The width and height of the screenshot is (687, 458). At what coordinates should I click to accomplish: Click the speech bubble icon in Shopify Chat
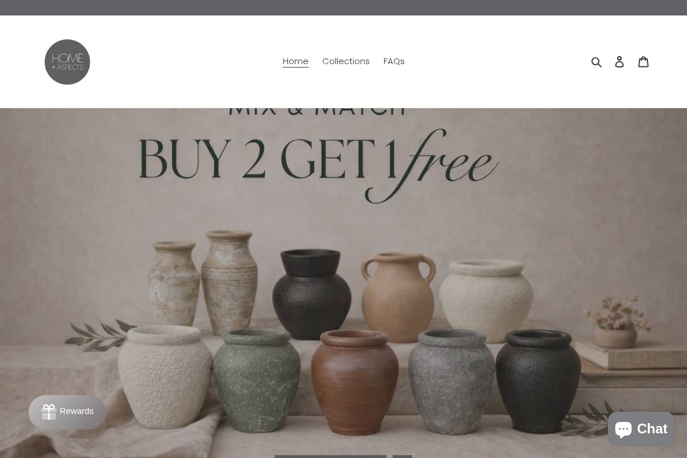point(623,429)
